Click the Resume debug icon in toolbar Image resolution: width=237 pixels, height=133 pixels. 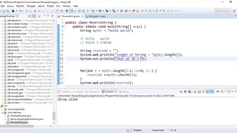coord(27,11)
